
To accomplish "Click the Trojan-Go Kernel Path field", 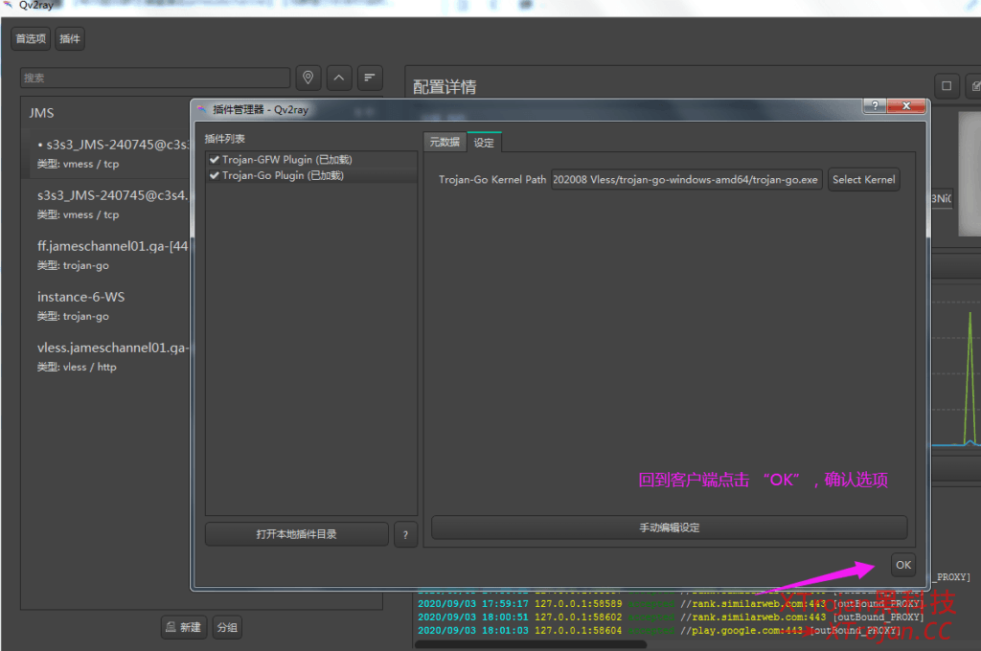I will click(x=686, y=179).
